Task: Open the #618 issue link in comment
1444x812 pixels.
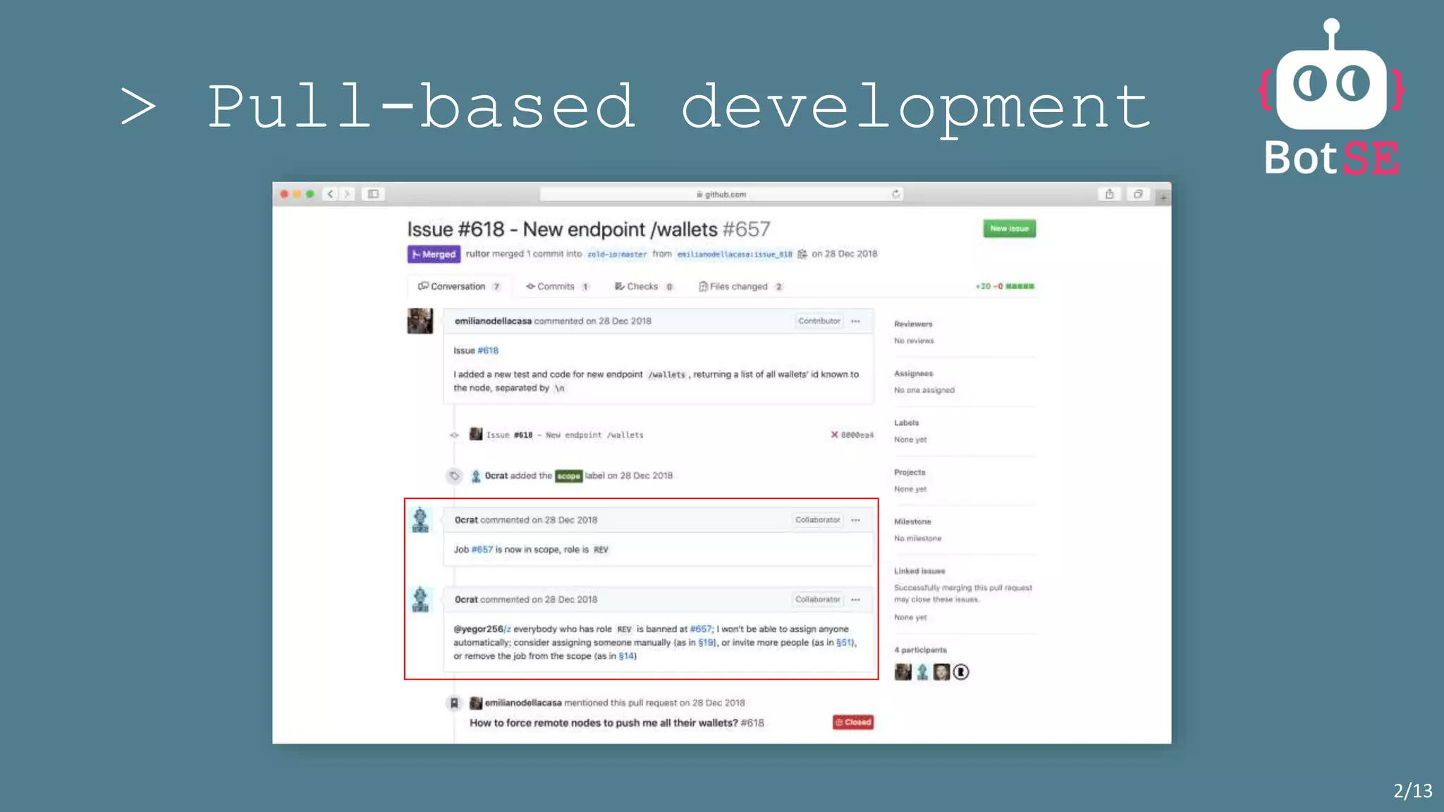Action: coord(488,350)
